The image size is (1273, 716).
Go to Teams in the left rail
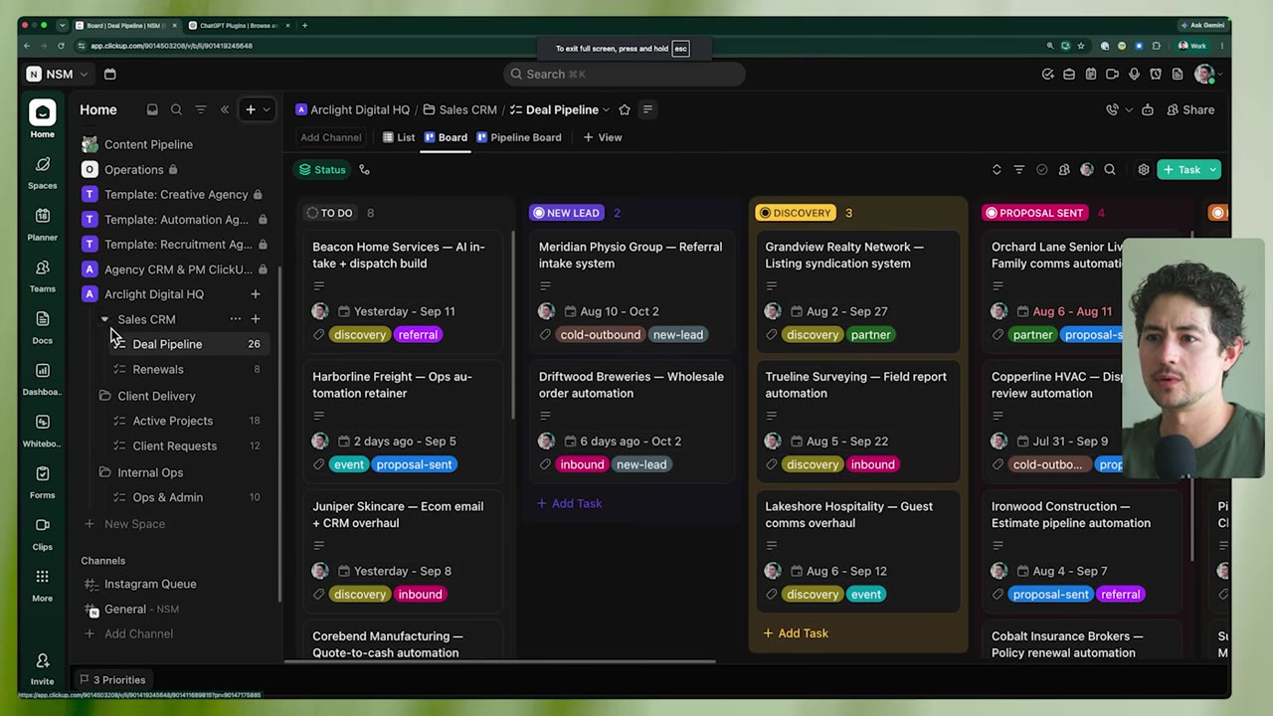[x=42, y=274]
